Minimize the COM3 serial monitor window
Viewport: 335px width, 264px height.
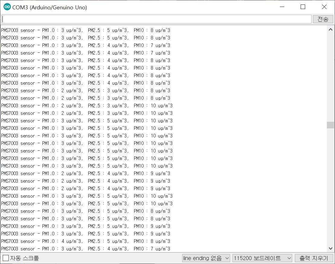pos(282,7)
